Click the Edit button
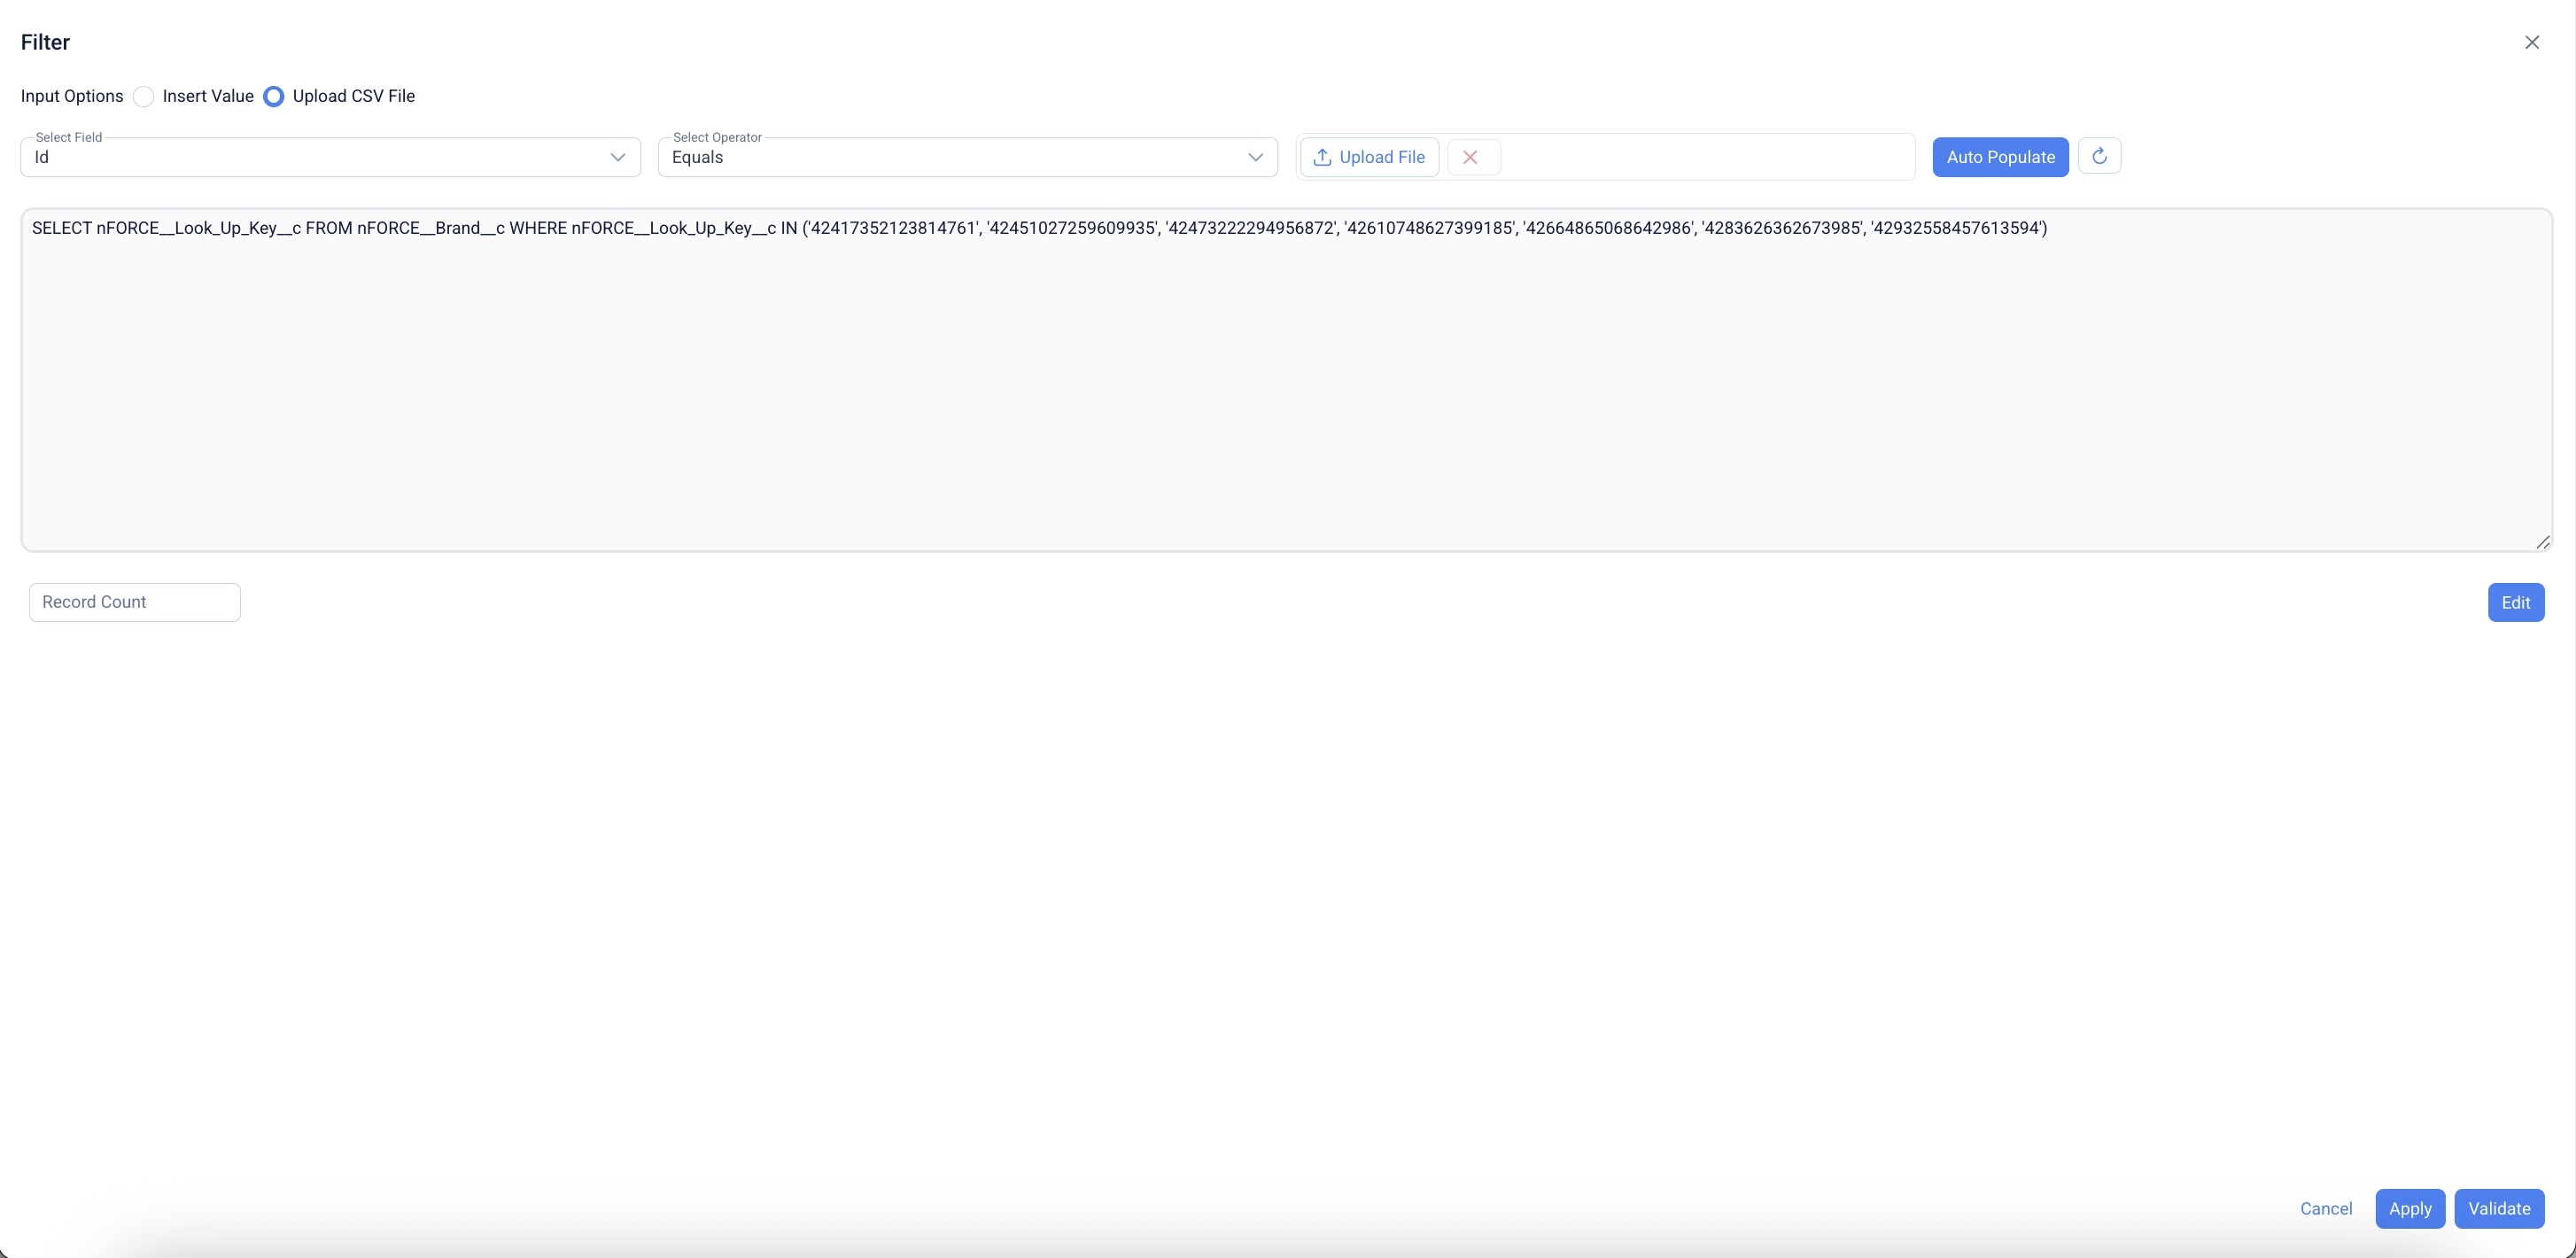The width and height of the screenshot is (2576, 1258). pyautogui.click(x=2515, y=602)
